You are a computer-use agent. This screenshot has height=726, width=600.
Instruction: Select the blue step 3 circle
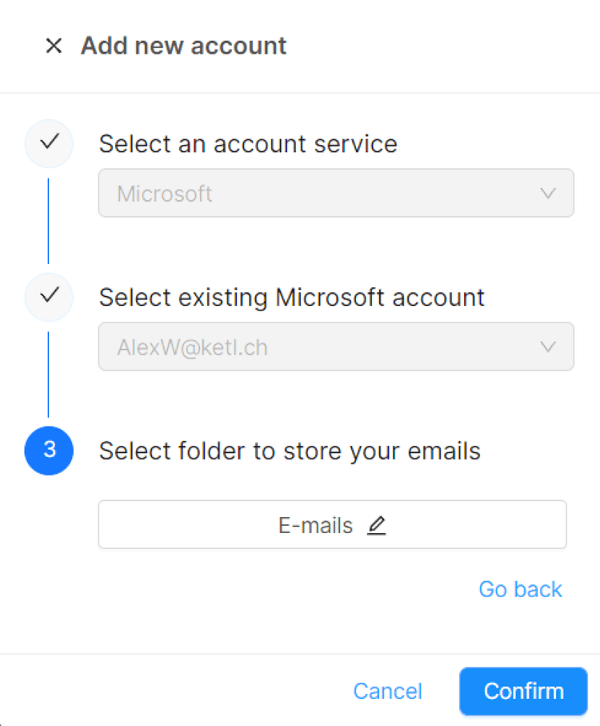coord(49,451)
